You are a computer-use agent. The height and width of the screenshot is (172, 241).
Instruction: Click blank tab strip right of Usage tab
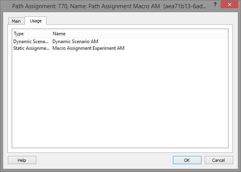137,21
